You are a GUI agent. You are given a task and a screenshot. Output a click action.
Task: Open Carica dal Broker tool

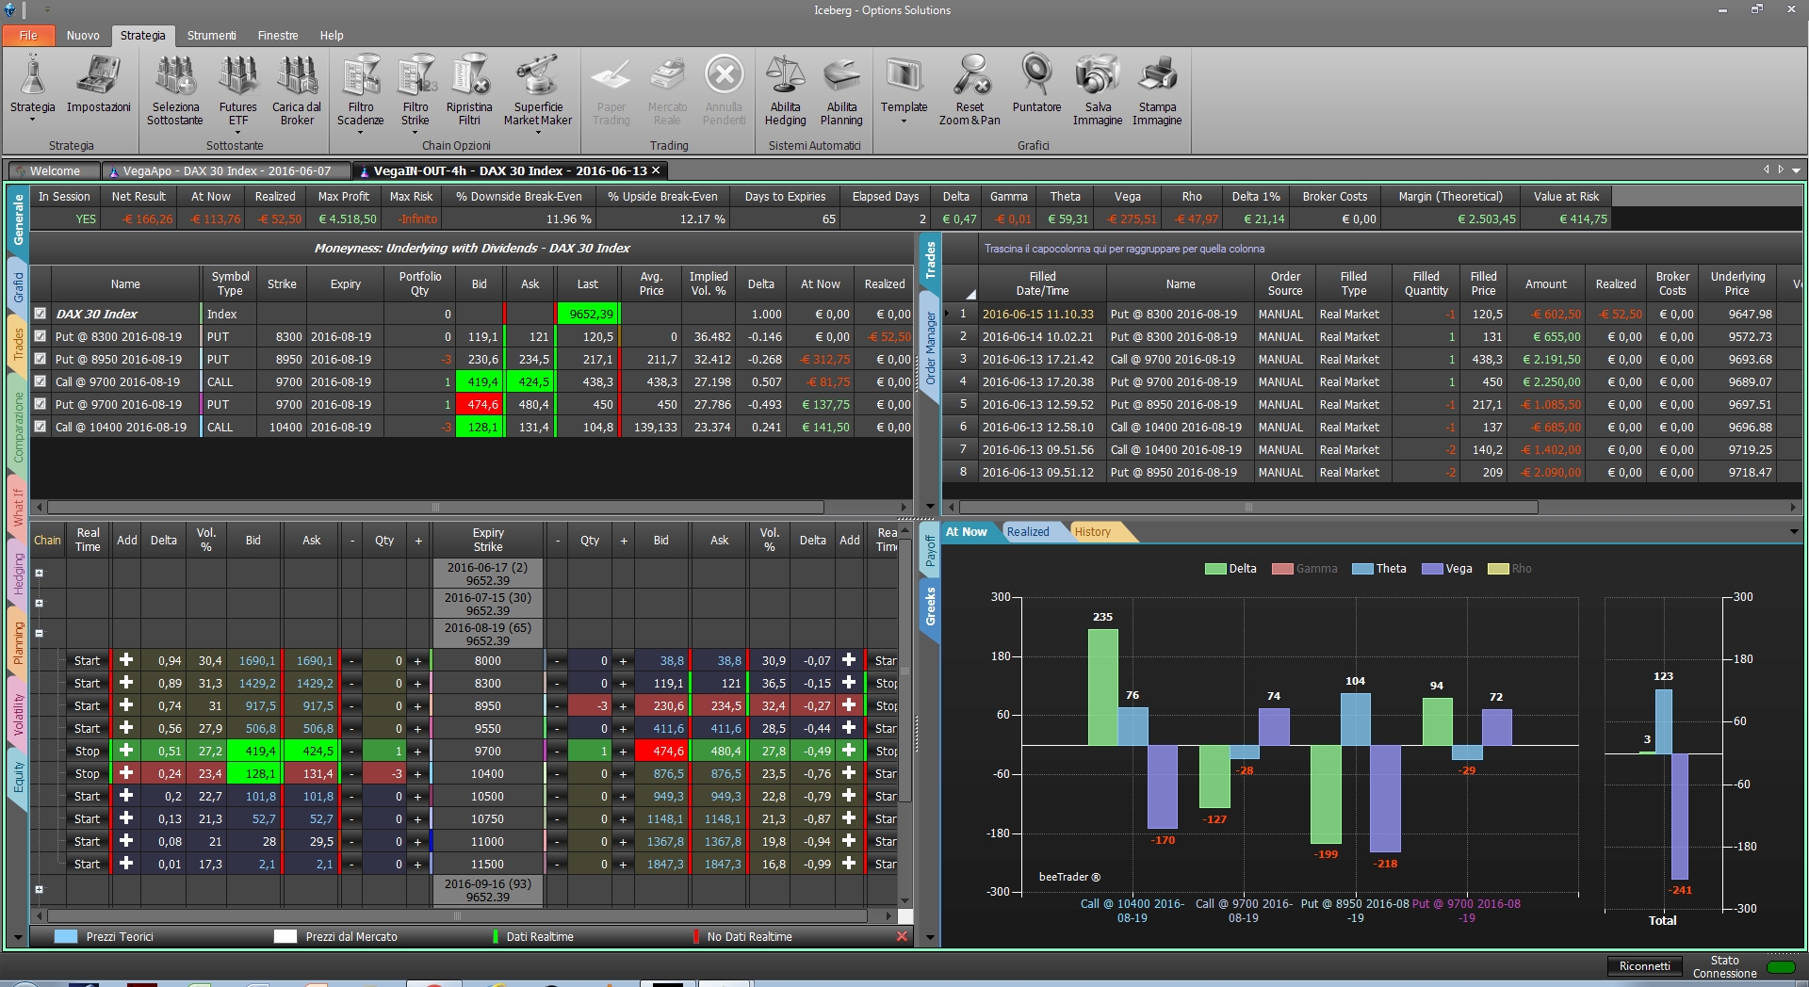pyautogui.click(x=297, y=75)
